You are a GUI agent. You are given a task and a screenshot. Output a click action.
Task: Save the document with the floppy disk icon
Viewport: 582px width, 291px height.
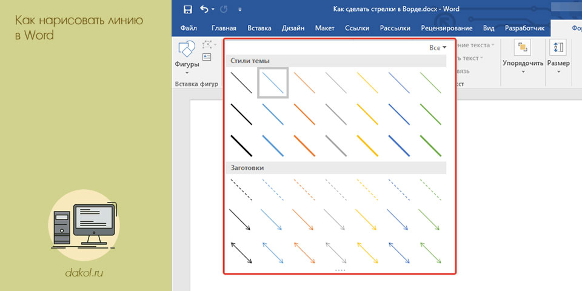(x=188, y=10)
